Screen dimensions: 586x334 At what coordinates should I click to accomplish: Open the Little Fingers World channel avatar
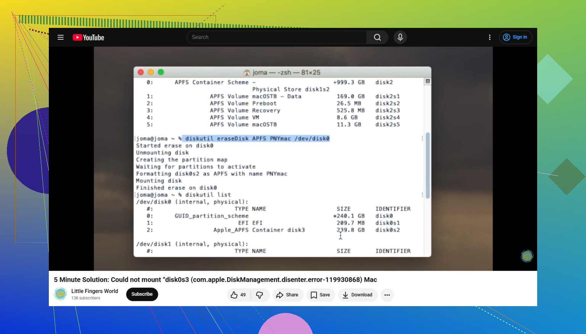[61, 294]
